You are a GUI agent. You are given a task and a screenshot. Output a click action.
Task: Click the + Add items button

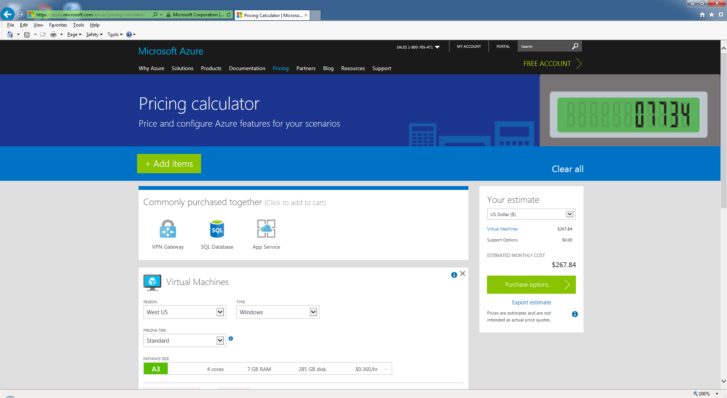coord(169,163)
